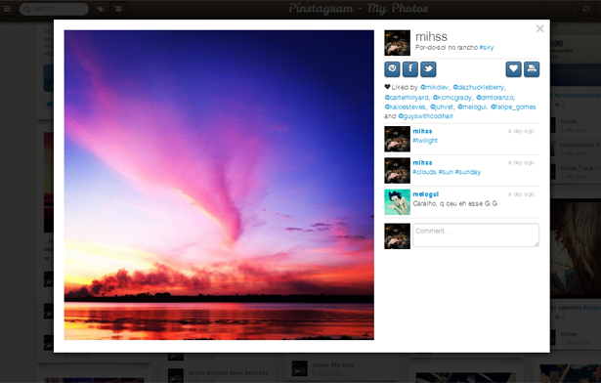Open @mikolev's profile from the likes
The height and width of the screenshot is (383, 601).
(434, 87)
